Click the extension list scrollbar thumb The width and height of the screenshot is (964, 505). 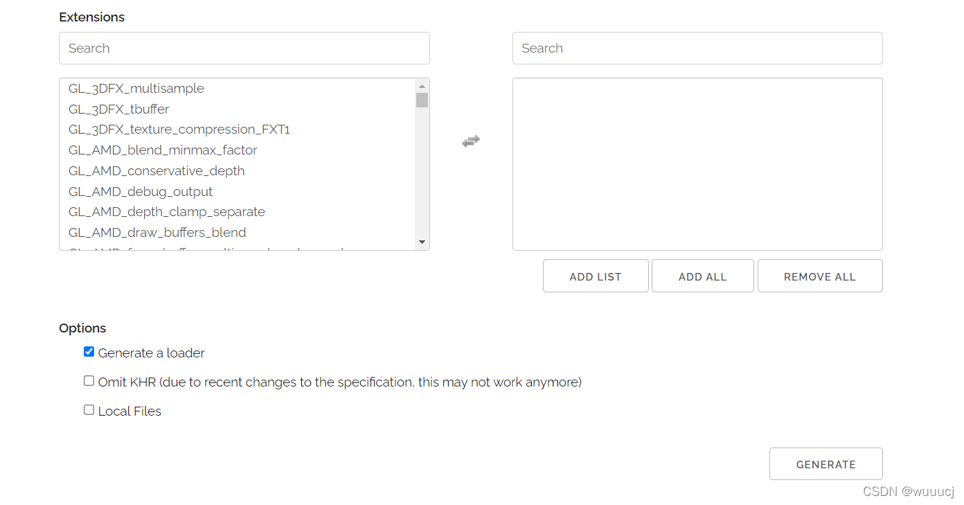422,100
